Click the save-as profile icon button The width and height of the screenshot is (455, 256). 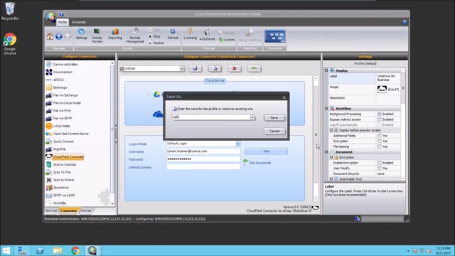(215, 68)
